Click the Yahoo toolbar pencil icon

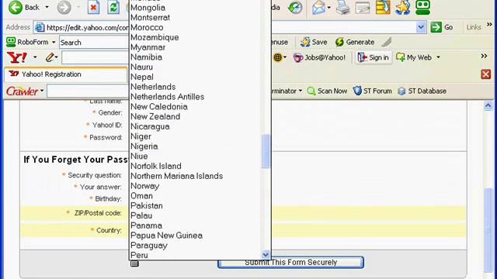pos(50,57)
